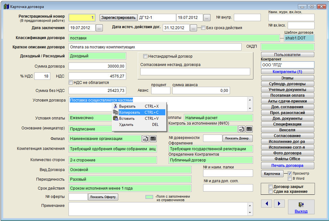Open the table list icon beside Филиал
The height and width of the screenshot is (221, 329).
(x=153, y=139)
